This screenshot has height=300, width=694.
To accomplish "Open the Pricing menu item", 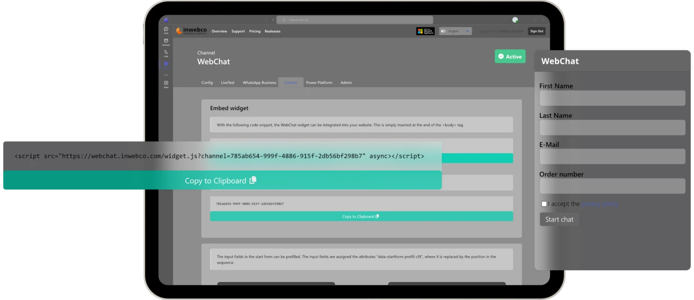I will [x=255, y=31].
